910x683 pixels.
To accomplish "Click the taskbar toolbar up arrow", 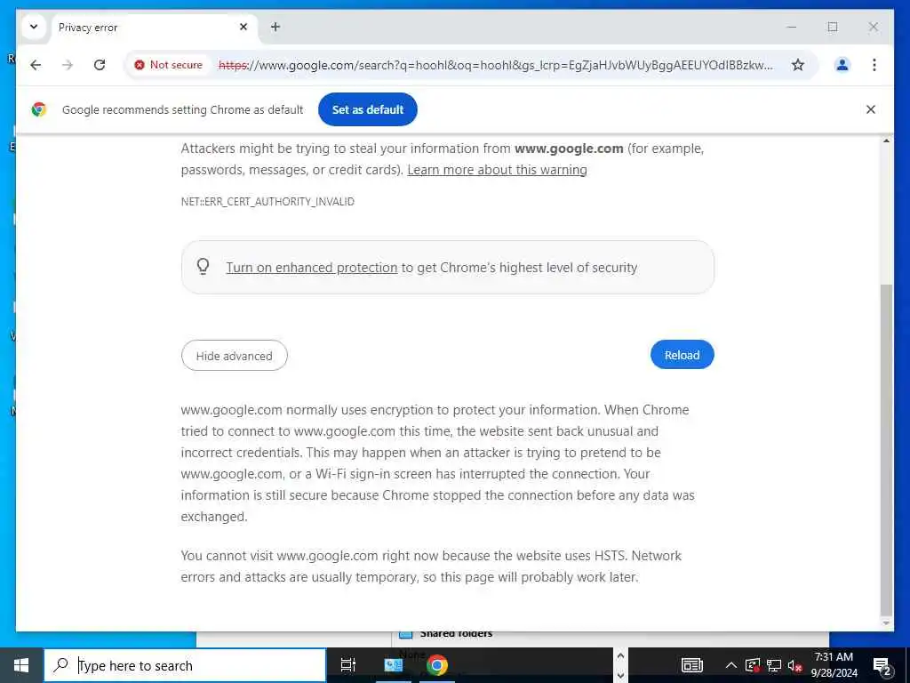I will (x=619, y=656).
